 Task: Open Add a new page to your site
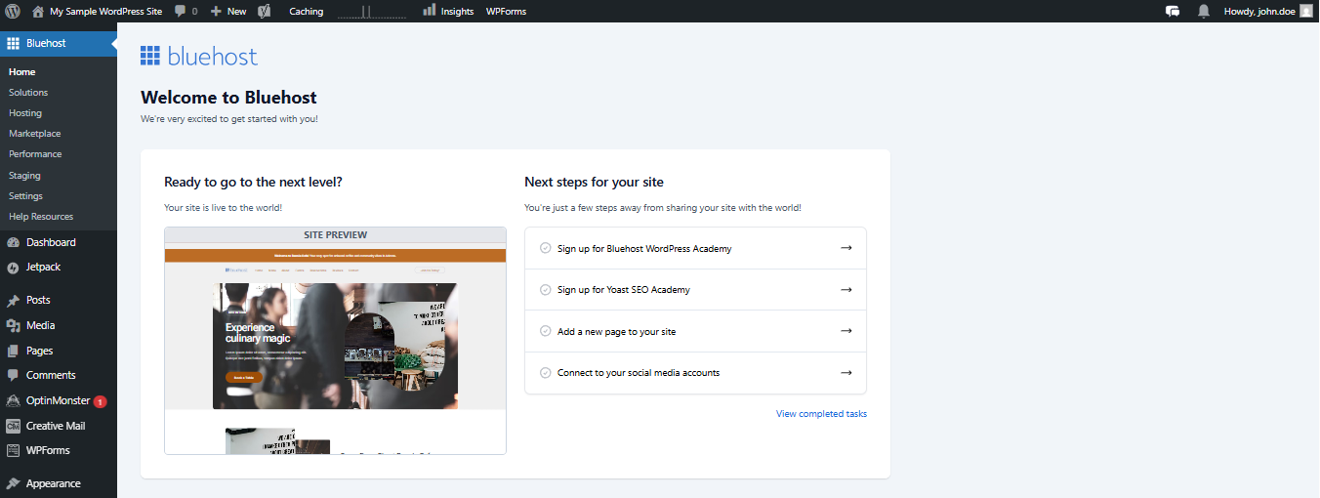(695, 331)
